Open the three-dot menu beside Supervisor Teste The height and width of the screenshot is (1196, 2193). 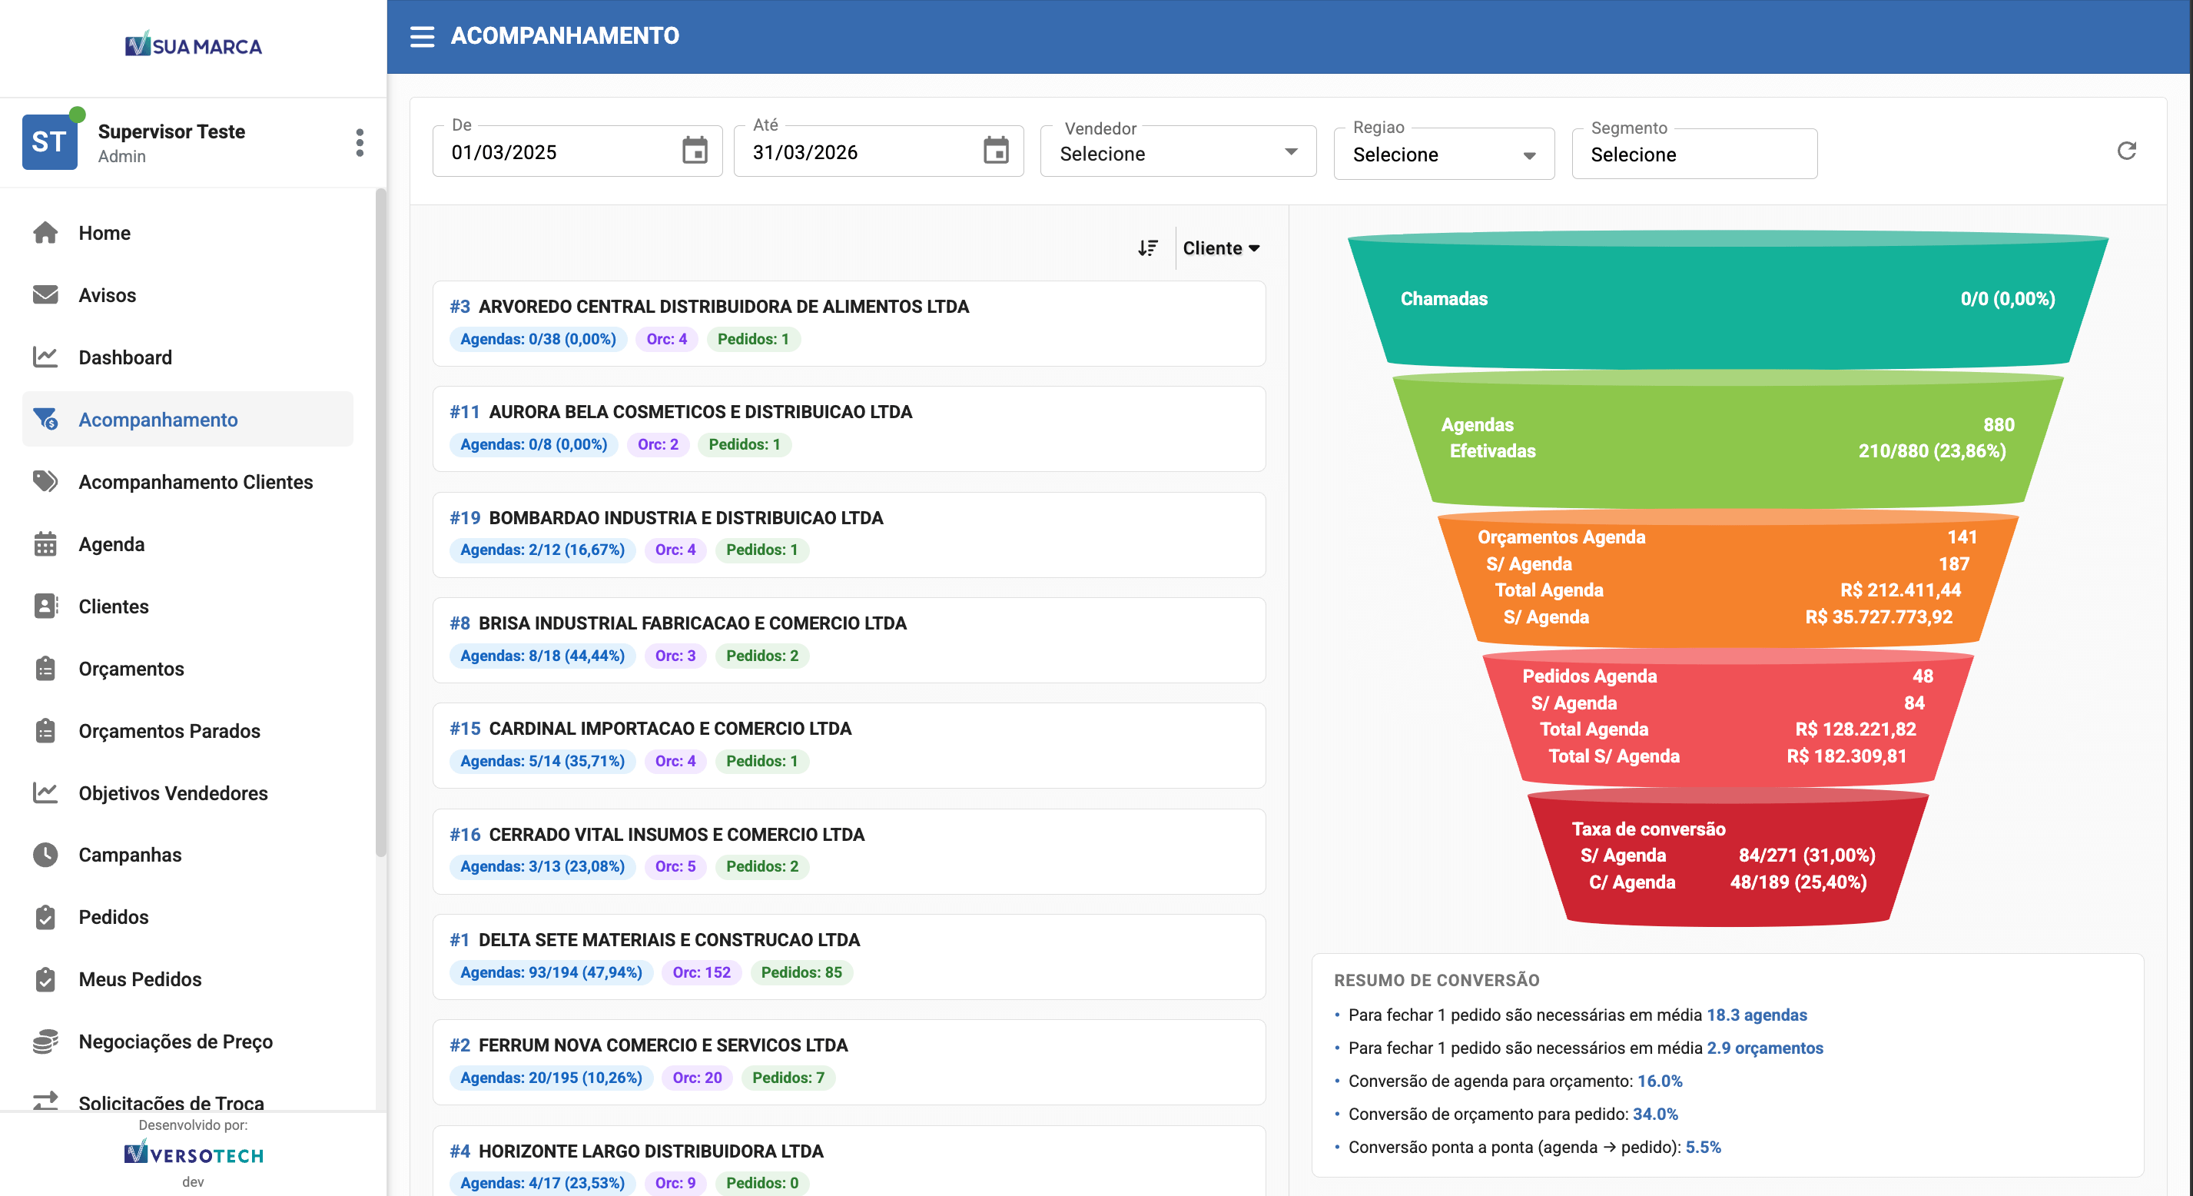[x=360, y=142]
